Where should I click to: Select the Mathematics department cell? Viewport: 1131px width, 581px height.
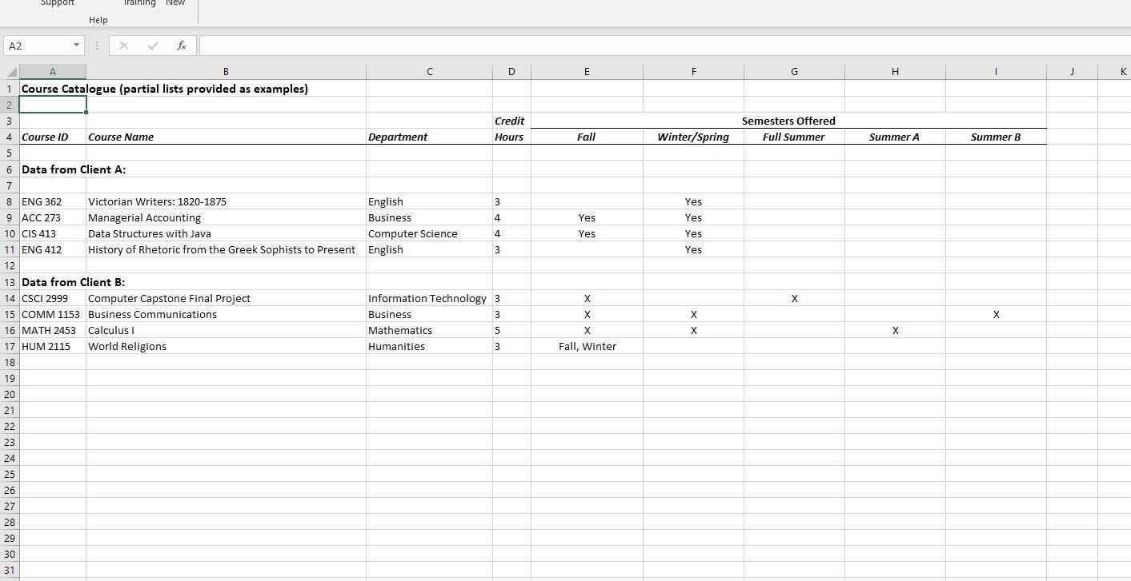[x=429, y=330]
